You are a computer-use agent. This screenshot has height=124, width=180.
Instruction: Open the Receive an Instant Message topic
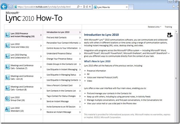point(62,112)
